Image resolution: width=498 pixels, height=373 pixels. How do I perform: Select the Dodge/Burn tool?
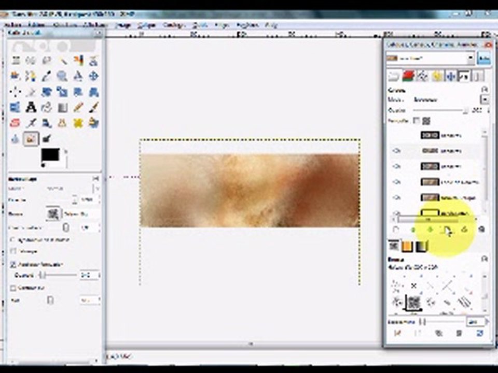tap(47, 139)
